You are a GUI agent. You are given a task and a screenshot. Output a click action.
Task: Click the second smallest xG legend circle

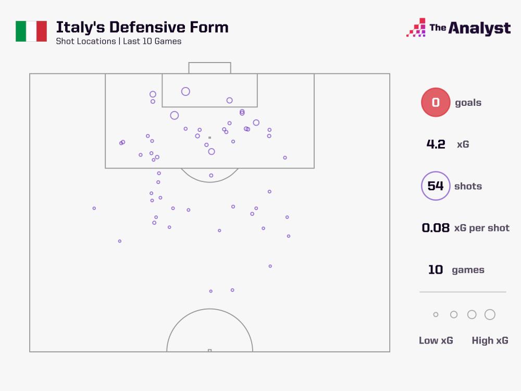[x=454, y=314]
